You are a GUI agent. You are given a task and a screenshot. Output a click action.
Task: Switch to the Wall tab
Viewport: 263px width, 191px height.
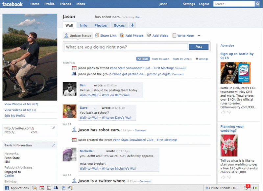pyautogui.click(x=69, y=25)
